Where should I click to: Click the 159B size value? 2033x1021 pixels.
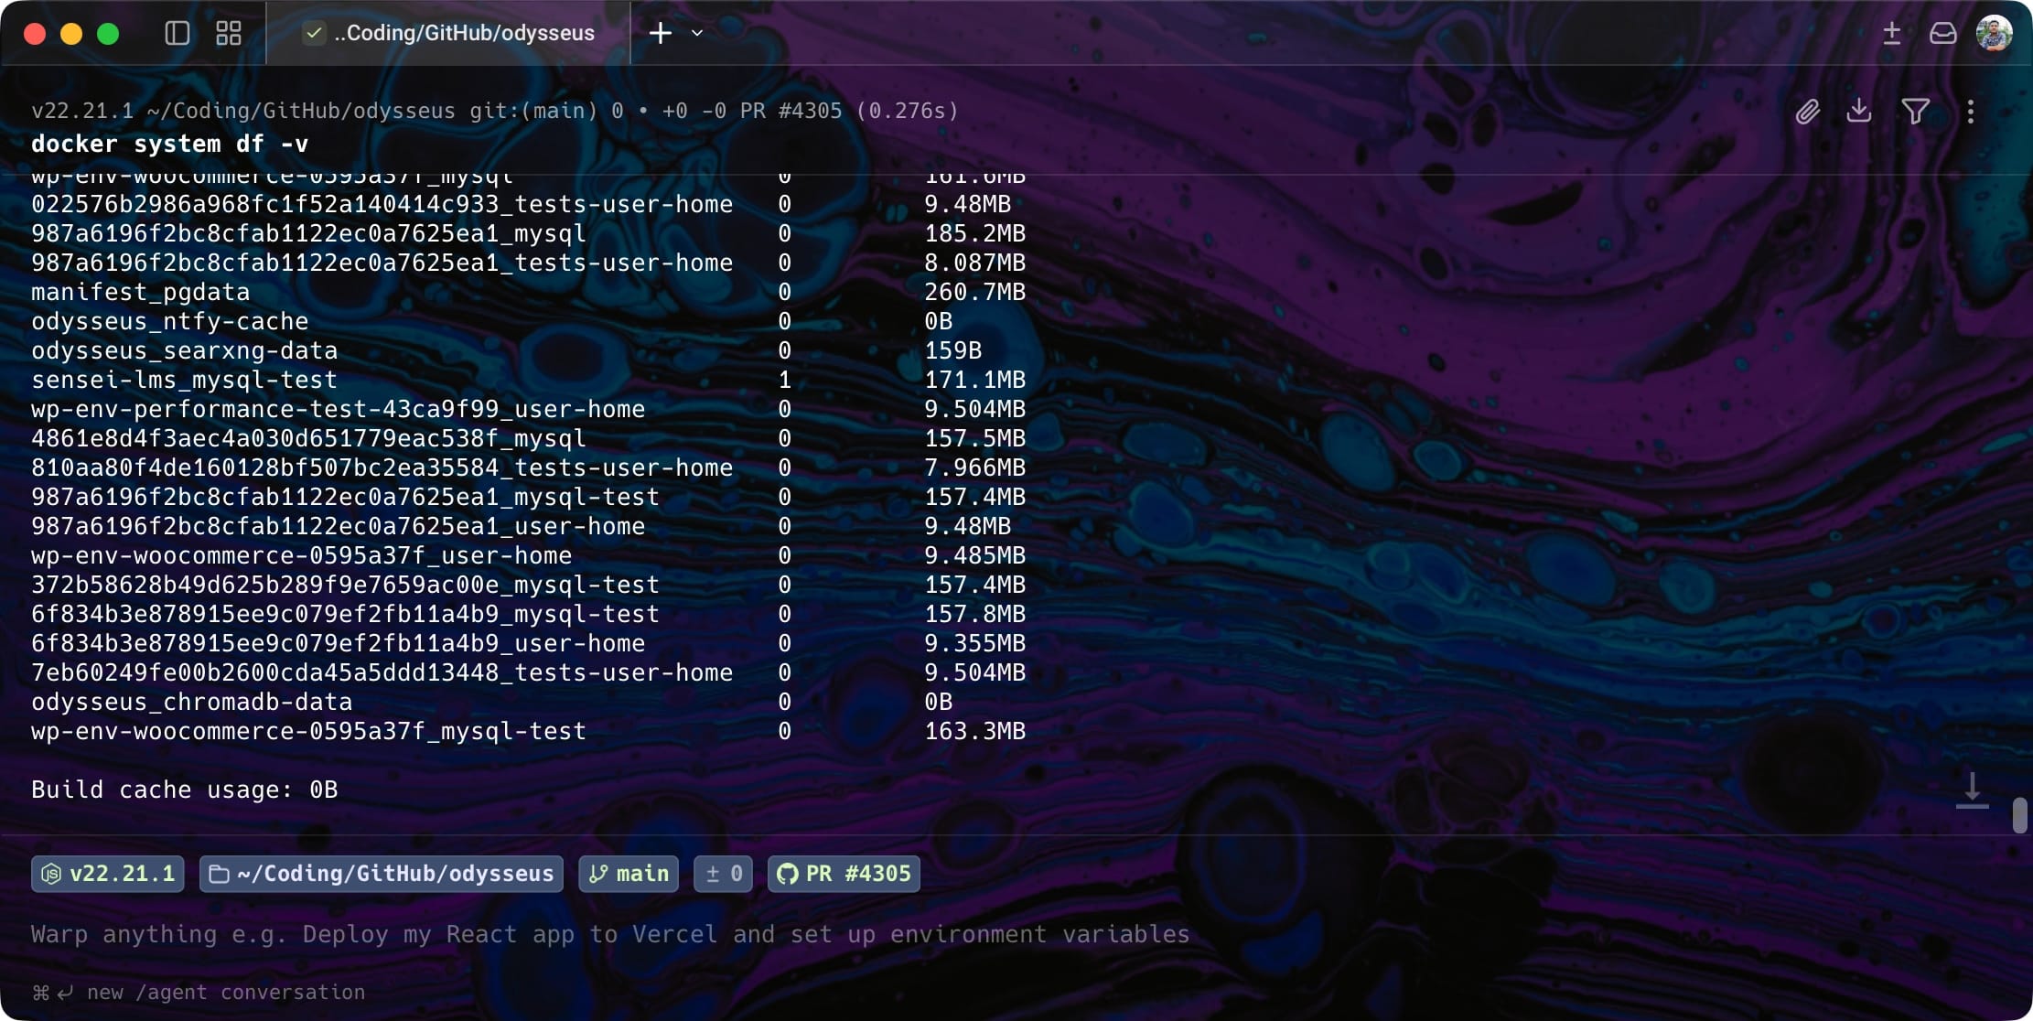click(953, 351)
